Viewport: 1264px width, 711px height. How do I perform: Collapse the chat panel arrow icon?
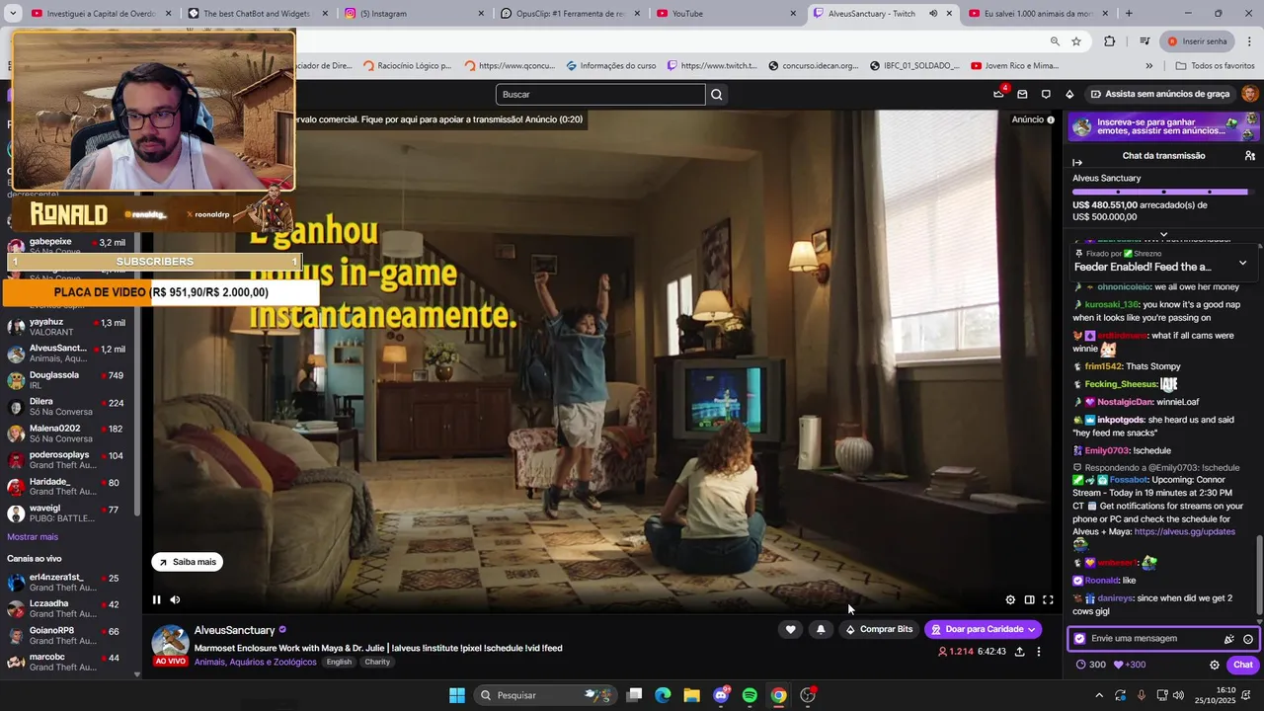pos(1077,162)
